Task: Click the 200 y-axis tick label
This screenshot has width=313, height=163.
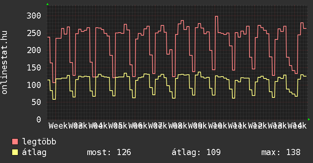Action: (33, 50)
